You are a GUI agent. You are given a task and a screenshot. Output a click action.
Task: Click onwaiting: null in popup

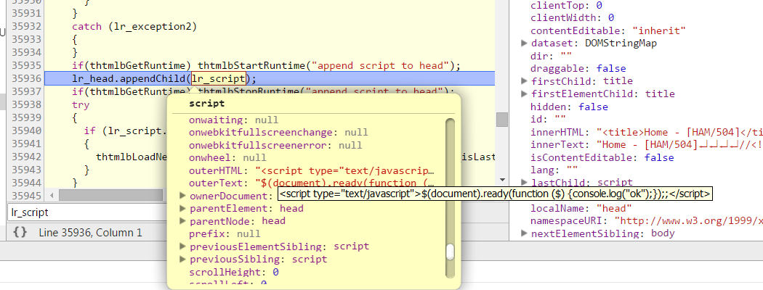point(233,120)
